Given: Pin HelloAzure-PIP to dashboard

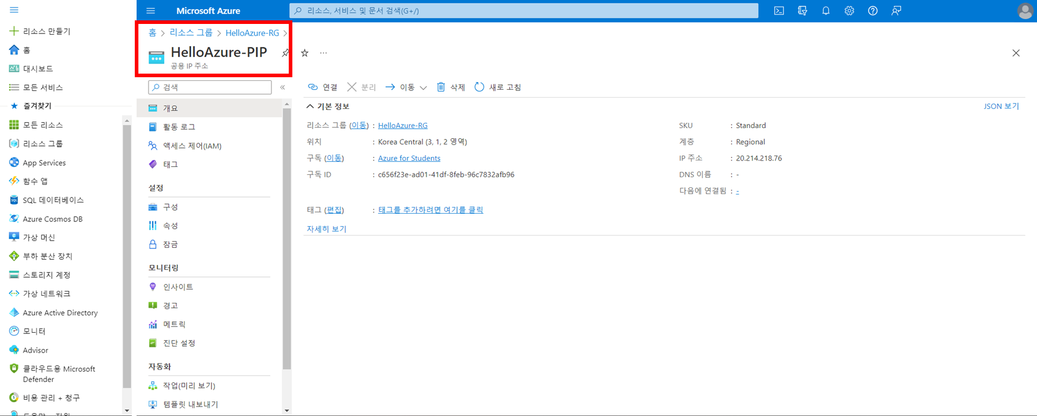Looking at the screenshot, I should 285,53.
